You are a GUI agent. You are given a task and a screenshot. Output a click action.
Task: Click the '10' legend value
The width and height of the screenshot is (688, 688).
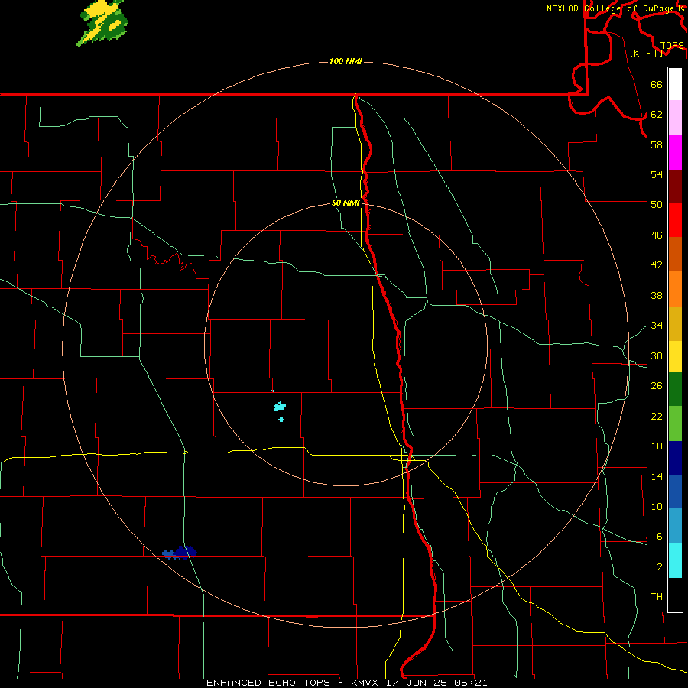(657, 506)
